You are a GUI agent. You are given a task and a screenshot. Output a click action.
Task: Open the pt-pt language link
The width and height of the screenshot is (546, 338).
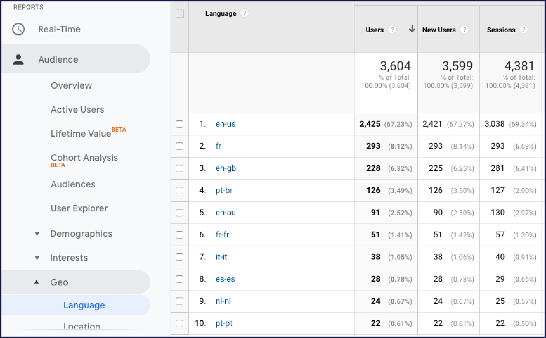tap(224, 323)
